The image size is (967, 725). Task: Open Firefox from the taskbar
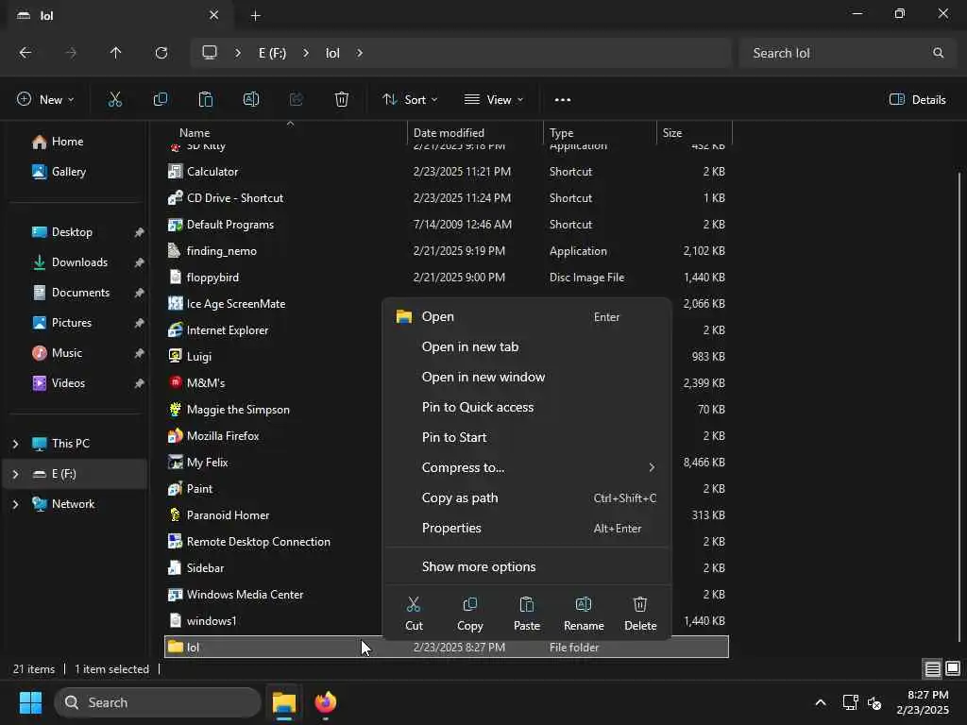(326, 702)
